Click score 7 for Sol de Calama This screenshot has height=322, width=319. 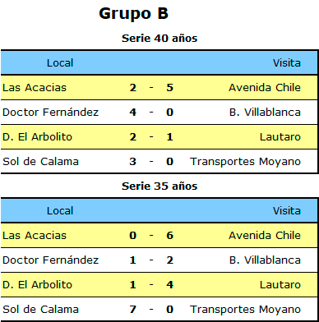click(132, 310)
